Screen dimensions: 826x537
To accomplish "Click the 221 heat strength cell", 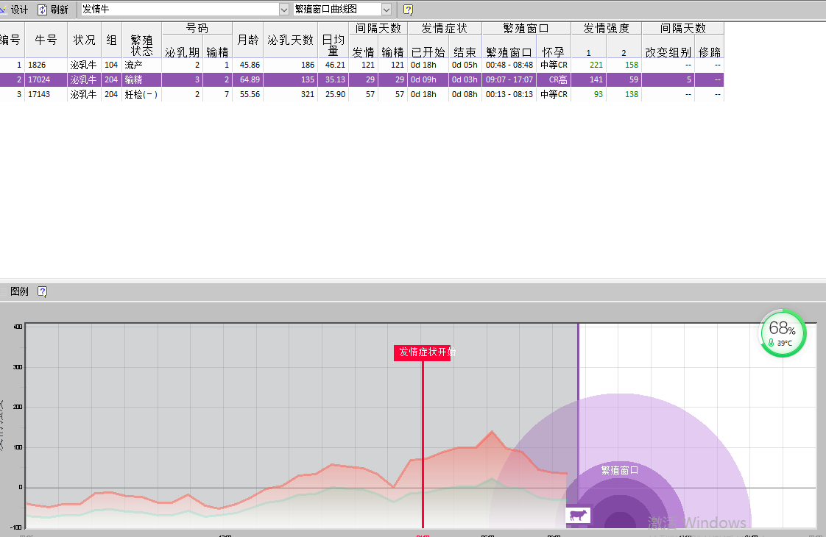I will point(588,65).
